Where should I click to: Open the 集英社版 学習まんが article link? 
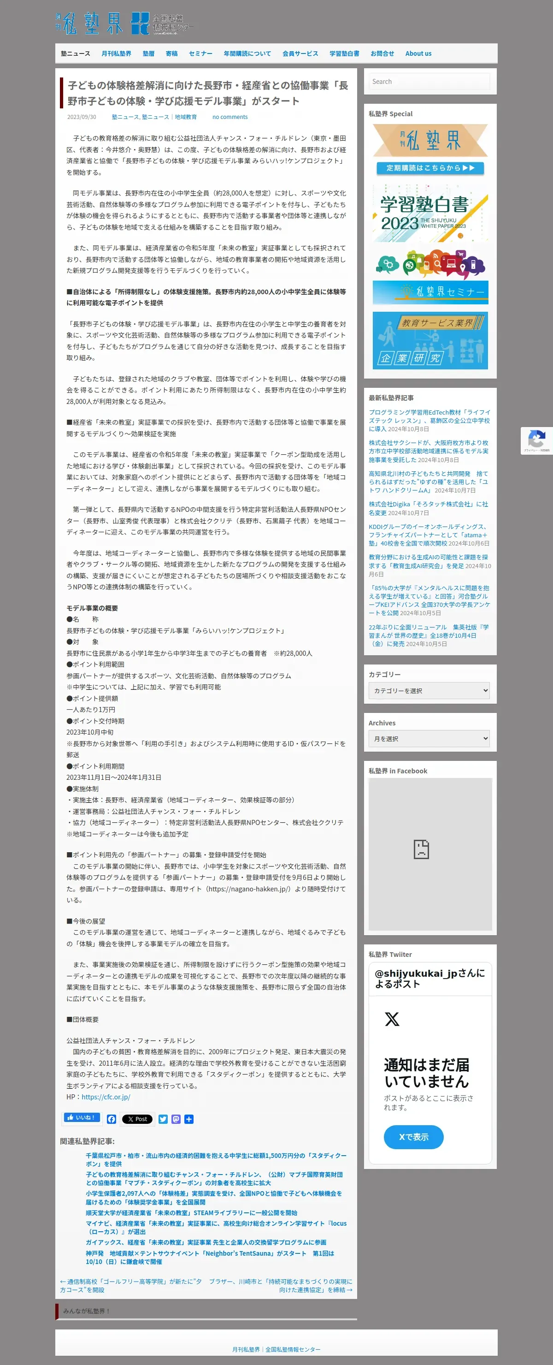pyautogui.click(x=429, y=635)
